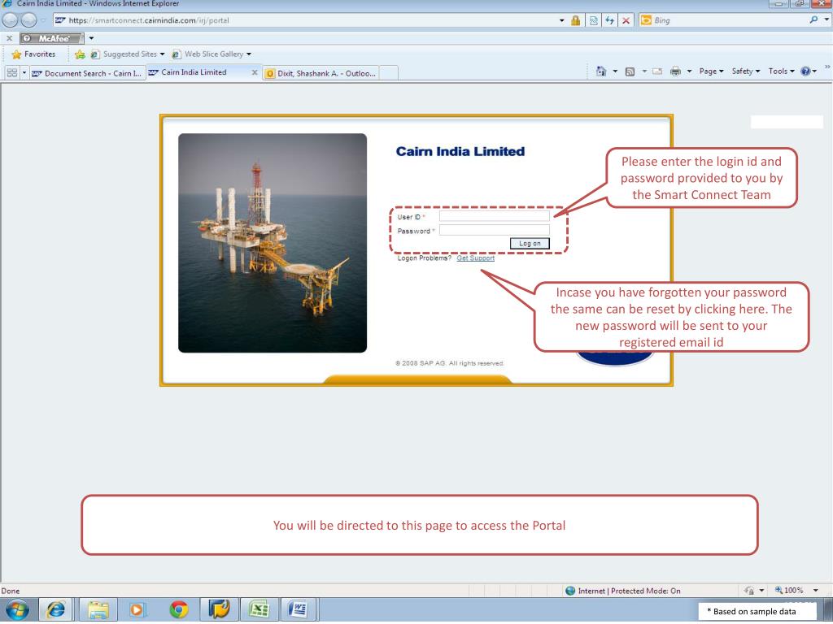
Task: Expand the Home button dropdown arrow
Action: click(615, 71)
